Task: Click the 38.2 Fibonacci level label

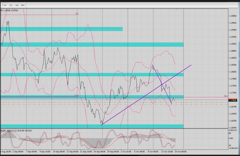Action: click(x=226, y=96)
